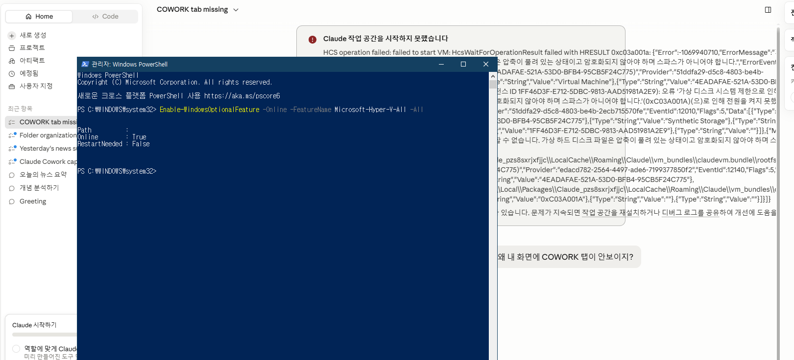Click the chat bubble icon beside 오늘의 뉴스 요약
Screen dimensions: 794x360
pyautogui.click(x=12, y=175)
